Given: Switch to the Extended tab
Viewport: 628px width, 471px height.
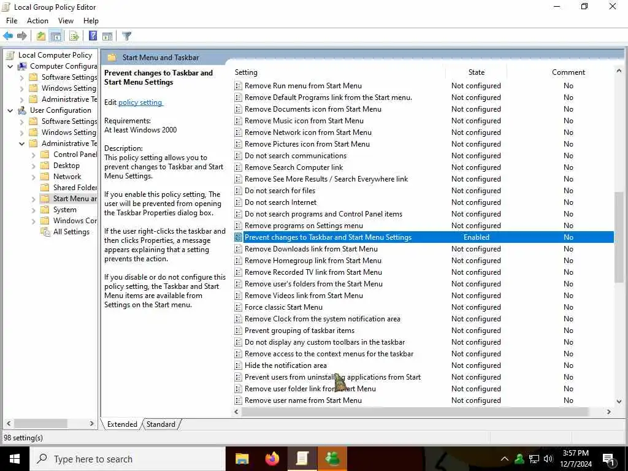Looking at the screenshot, I should [x=122, y=424].
